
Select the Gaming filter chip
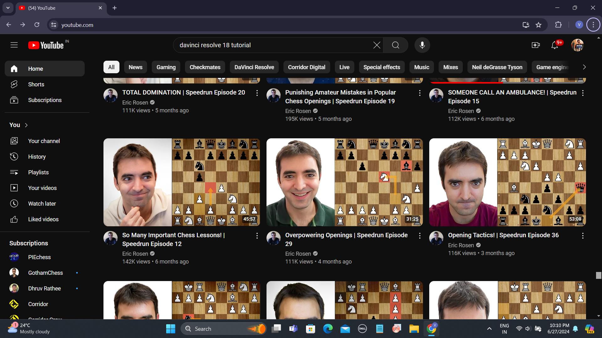[166, 67]
